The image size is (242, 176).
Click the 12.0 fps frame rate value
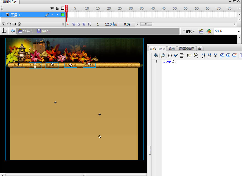tap(111, 24)
